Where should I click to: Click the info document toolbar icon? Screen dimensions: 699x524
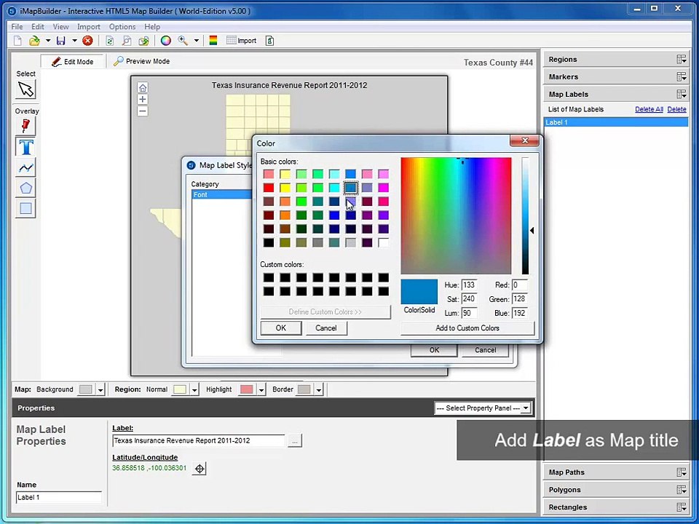269,41
